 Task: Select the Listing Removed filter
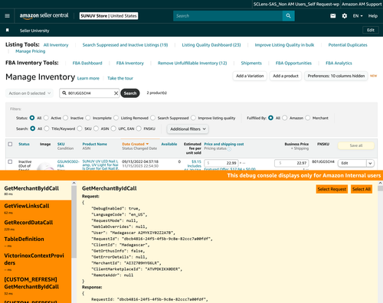tap(116, 118)
